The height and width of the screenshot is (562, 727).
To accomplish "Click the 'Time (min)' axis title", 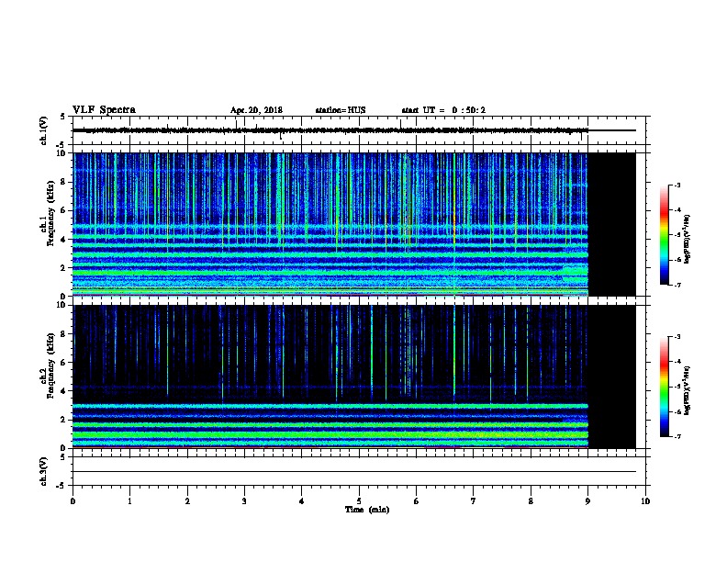I will (x=367, y=510).
